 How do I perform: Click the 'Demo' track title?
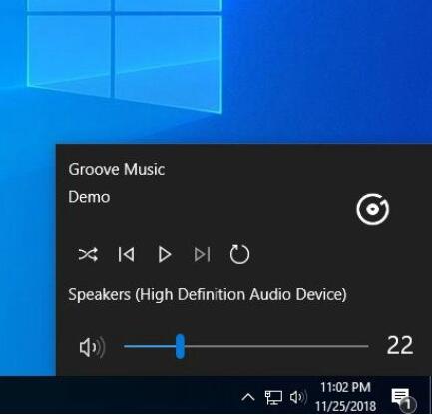pos(89,197)
